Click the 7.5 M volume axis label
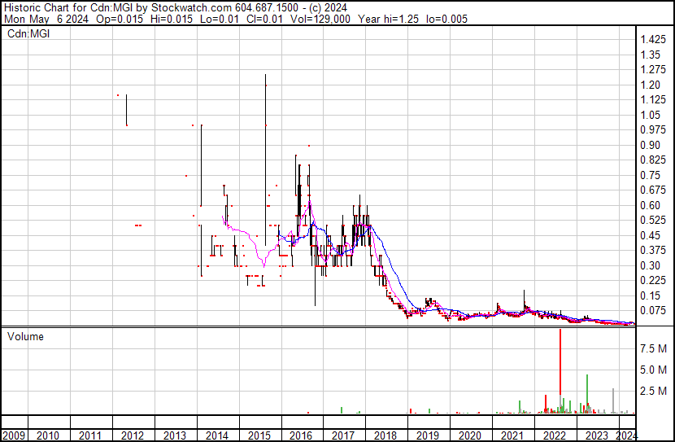 pos(653,348)
